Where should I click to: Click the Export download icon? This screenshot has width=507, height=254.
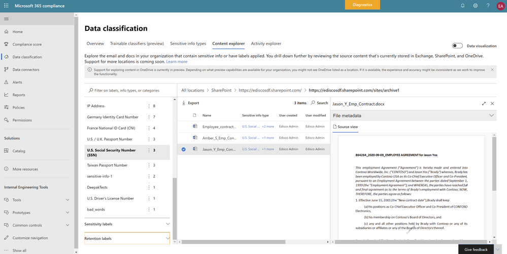click(184, 103)
